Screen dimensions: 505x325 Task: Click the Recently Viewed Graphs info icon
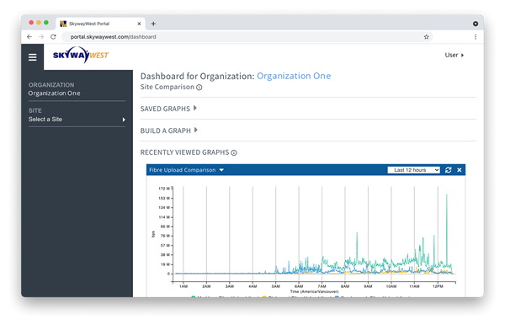[x=234, y=152]
